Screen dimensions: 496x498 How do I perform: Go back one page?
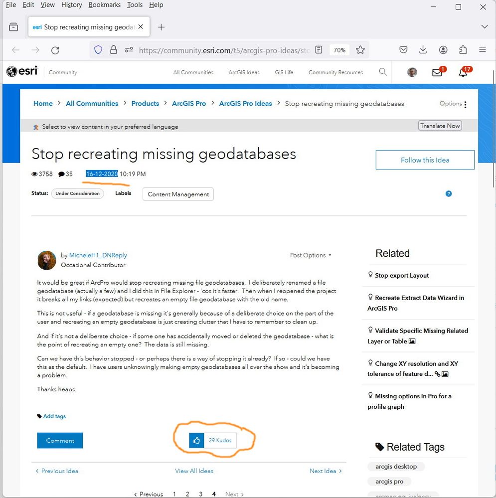coord(15,50)
